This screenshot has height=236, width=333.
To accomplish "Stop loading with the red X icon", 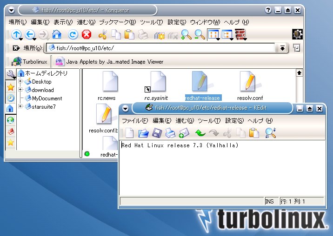I will coord(87,34).
